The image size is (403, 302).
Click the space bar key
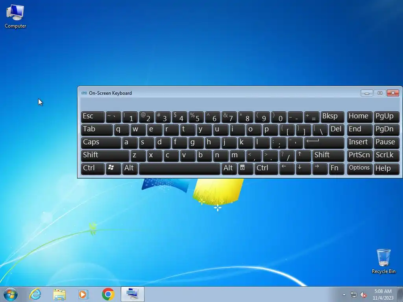click(179, 168)
